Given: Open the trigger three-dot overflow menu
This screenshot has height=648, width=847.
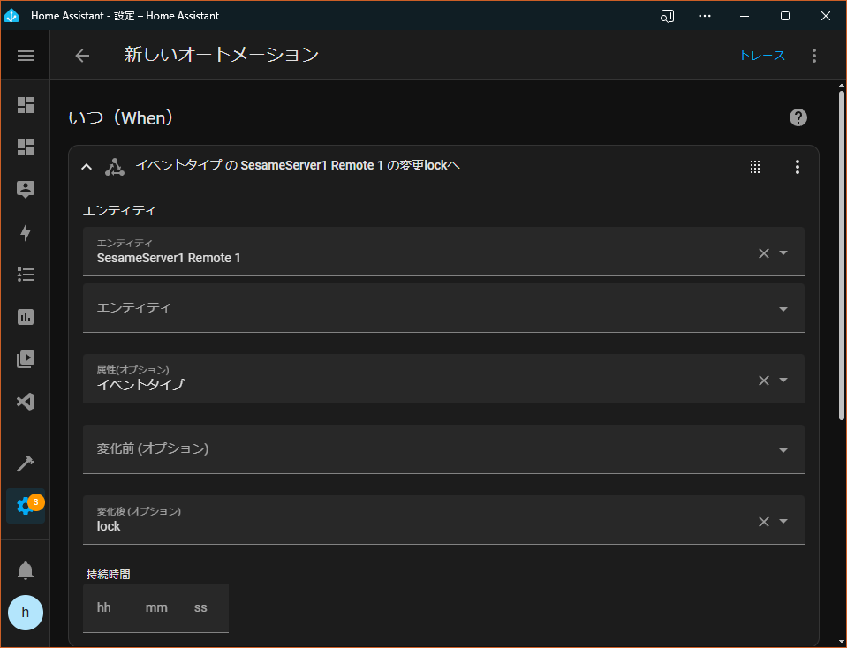Looking at the screenshot, I should click(x=798, y=167).
